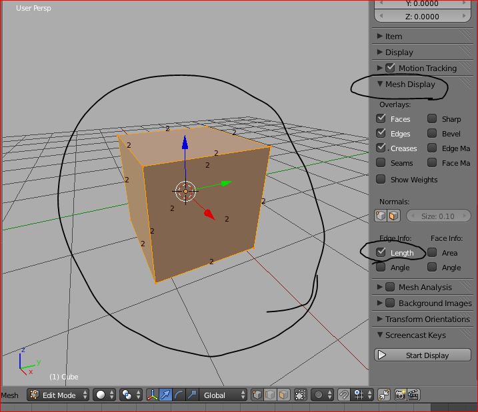Uncheck the edge Length checkbox
Viewport: 478px width, 412px height.
tap(381, 252)
